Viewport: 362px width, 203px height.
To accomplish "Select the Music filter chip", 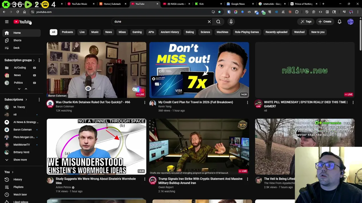I will click(95, 32).
